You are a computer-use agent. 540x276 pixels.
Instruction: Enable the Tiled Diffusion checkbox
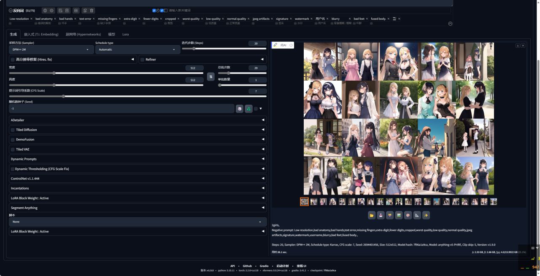point(13,130)
